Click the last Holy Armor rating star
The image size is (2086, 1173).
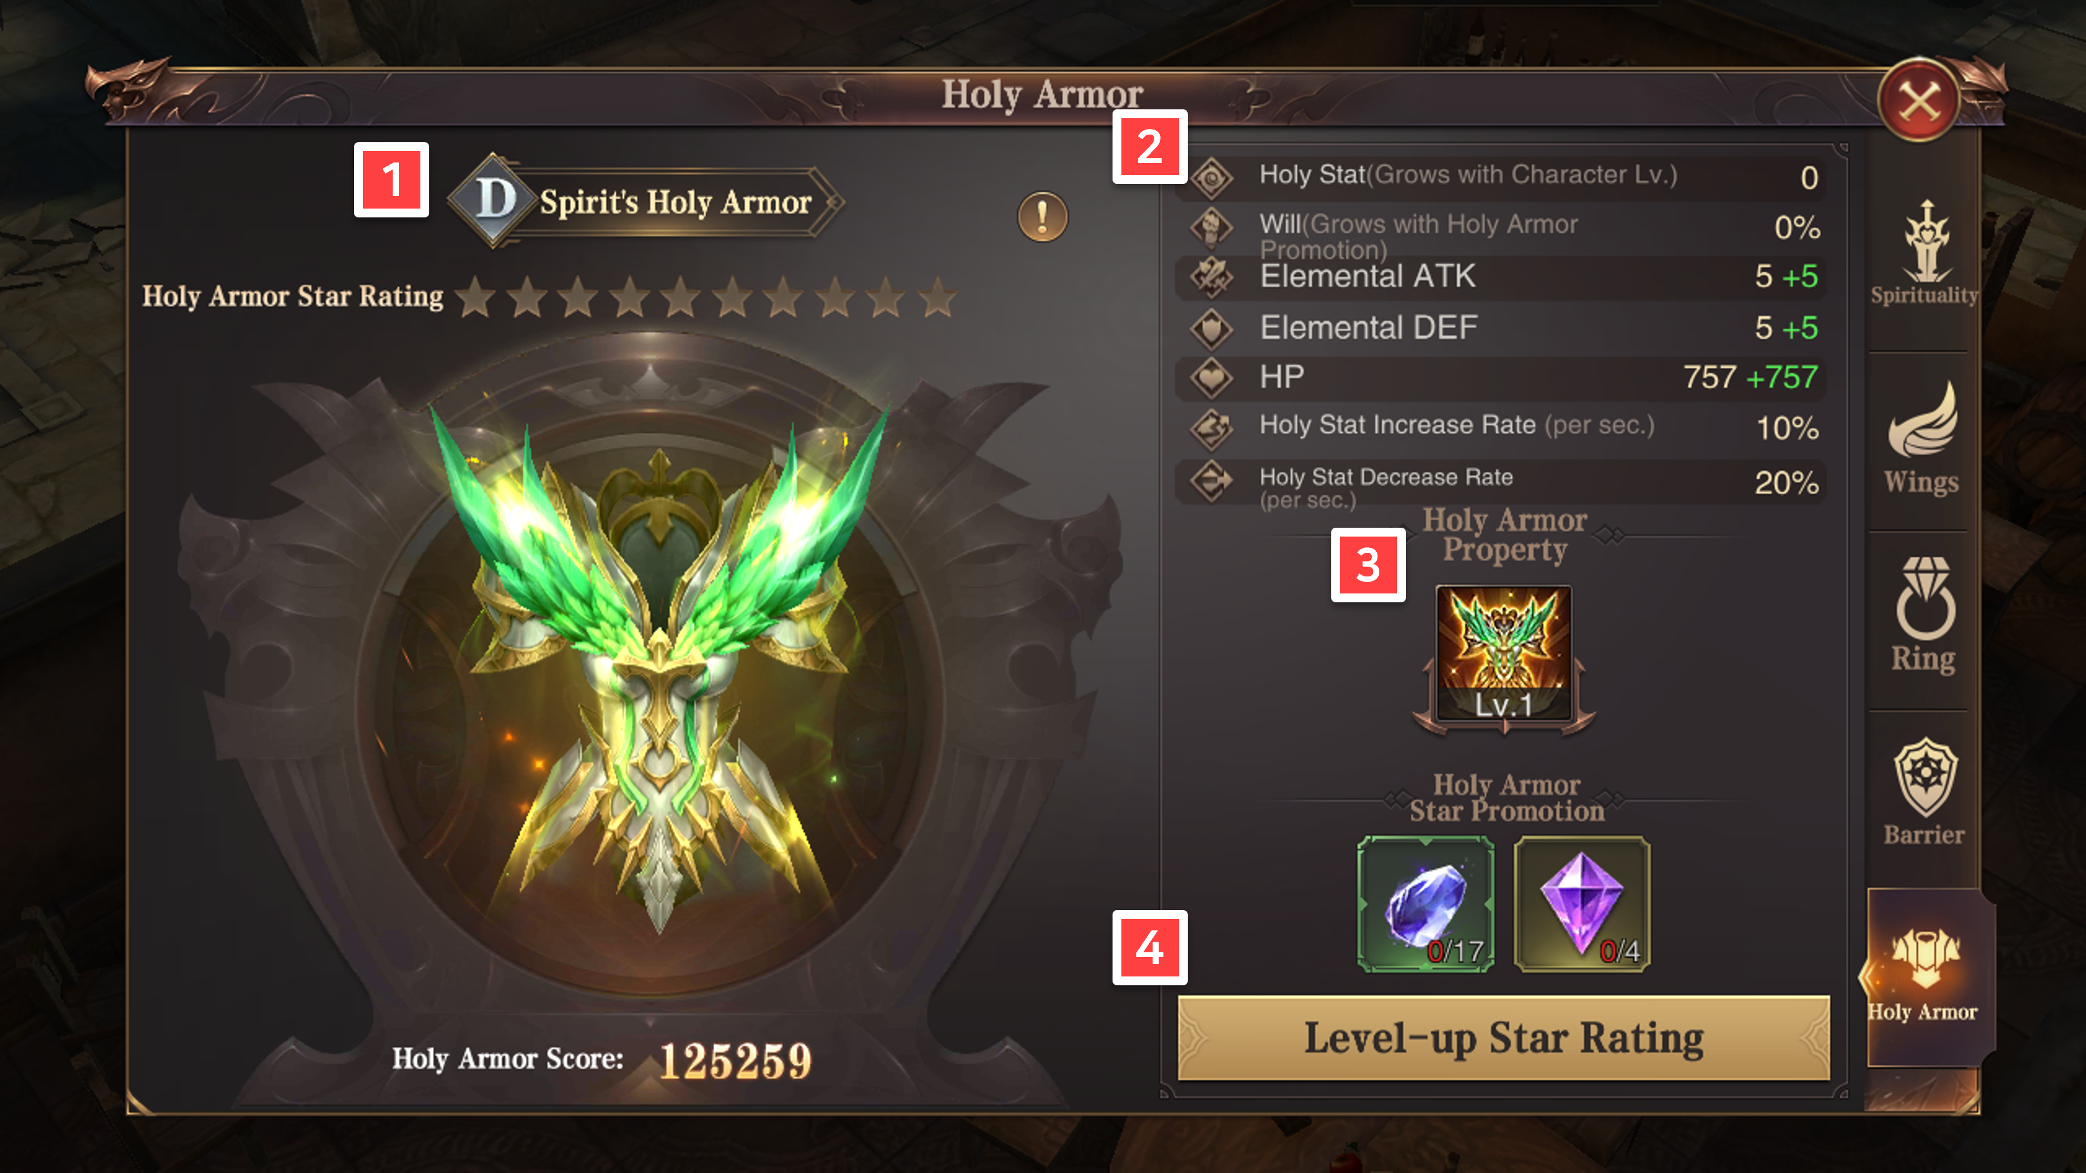(x=937, y=297)
